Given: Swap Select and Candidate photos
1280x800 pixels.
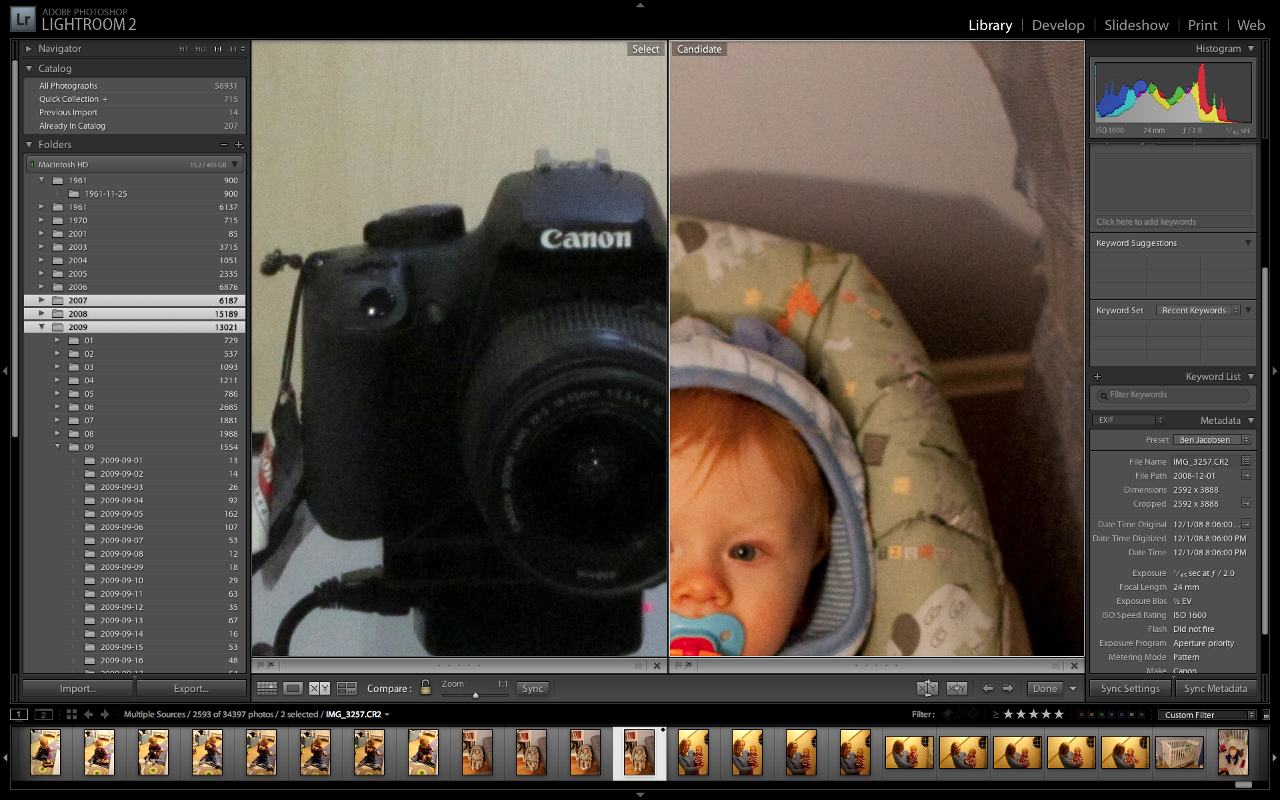Looking at the screenshot, I should click(927, 688).
